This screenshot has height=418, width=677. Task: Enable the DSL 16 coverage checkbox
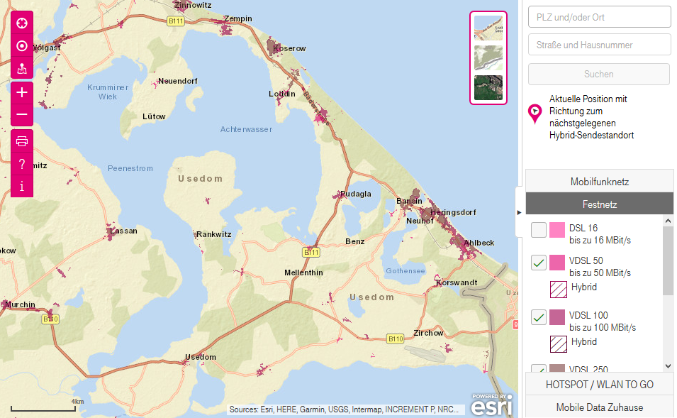tap(538, 230)
